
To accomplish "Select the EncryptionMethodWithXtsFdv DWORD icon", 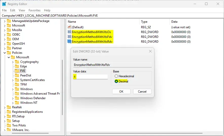I will [x=69, y=37].
